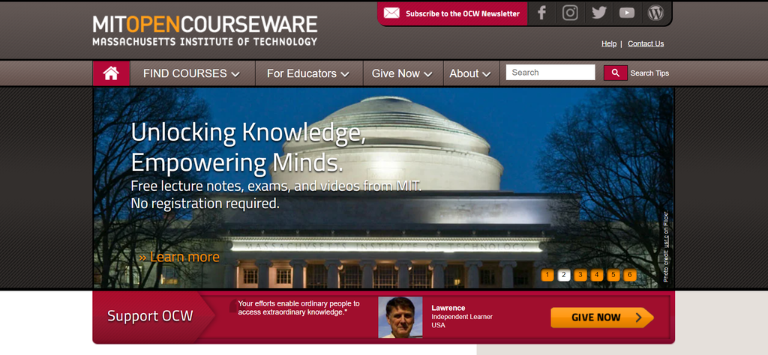Image resolution: width=768 pixels, height=355 pixels.
Task: Switch to carousel slide 3
Action: (x=580, y=275)
